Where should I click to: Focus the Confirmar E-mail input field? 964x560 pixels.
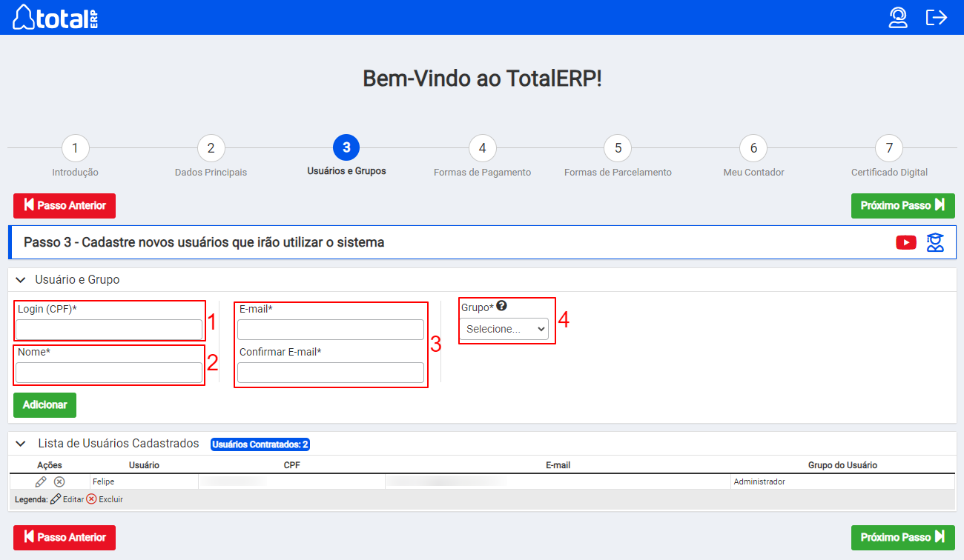[331, 372]
